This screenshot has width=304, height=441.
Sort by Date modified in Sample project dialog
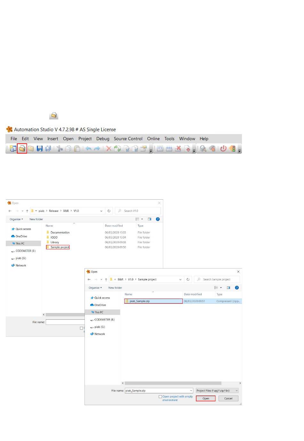[193, 294]
